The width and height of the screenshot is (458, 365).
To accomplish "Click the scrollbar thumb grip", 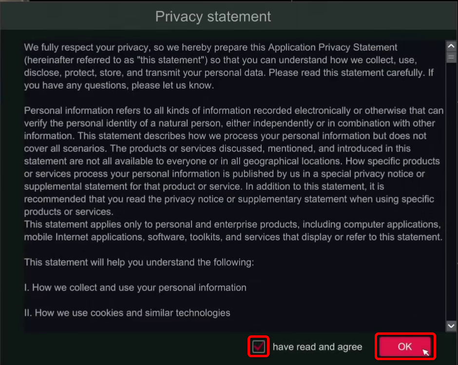I will [x=451, y=57].
